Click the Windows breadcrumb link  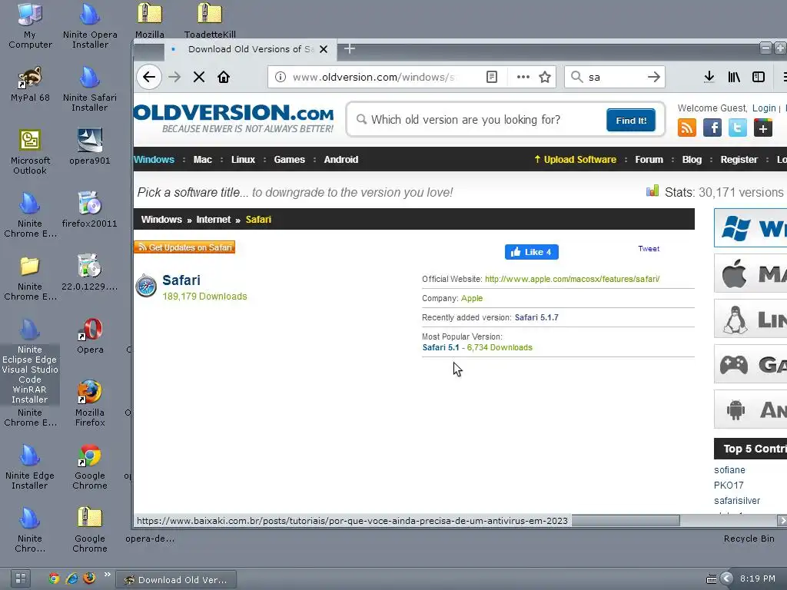pyautogui.click(x=161, y=219)
